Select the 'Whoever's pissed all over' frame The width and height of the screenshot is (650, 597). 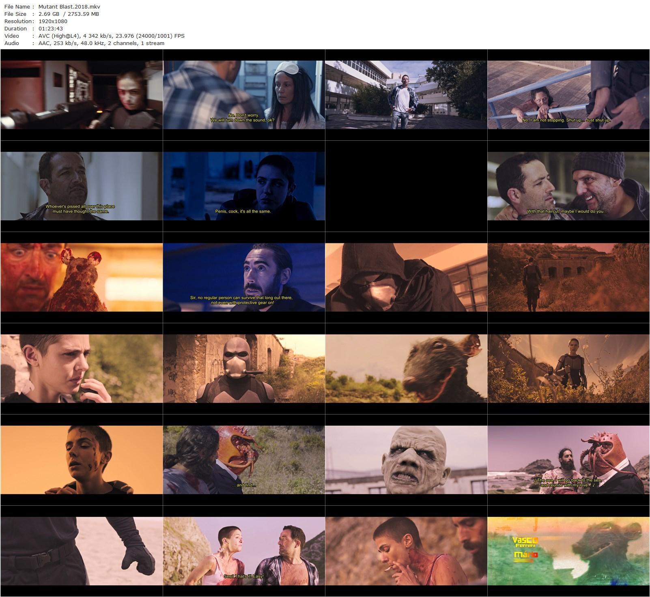[81, 186]
